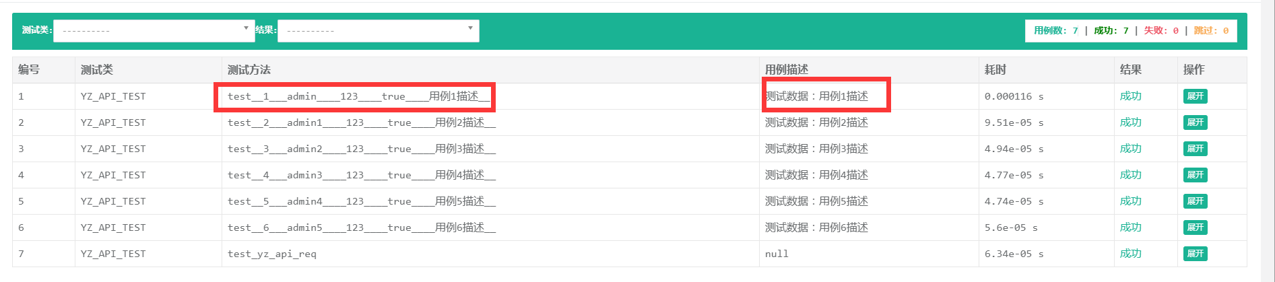This screenshot has width=1275, height=282.
Task: Click 成功 result in row 1
Action: pos(1130,96)
